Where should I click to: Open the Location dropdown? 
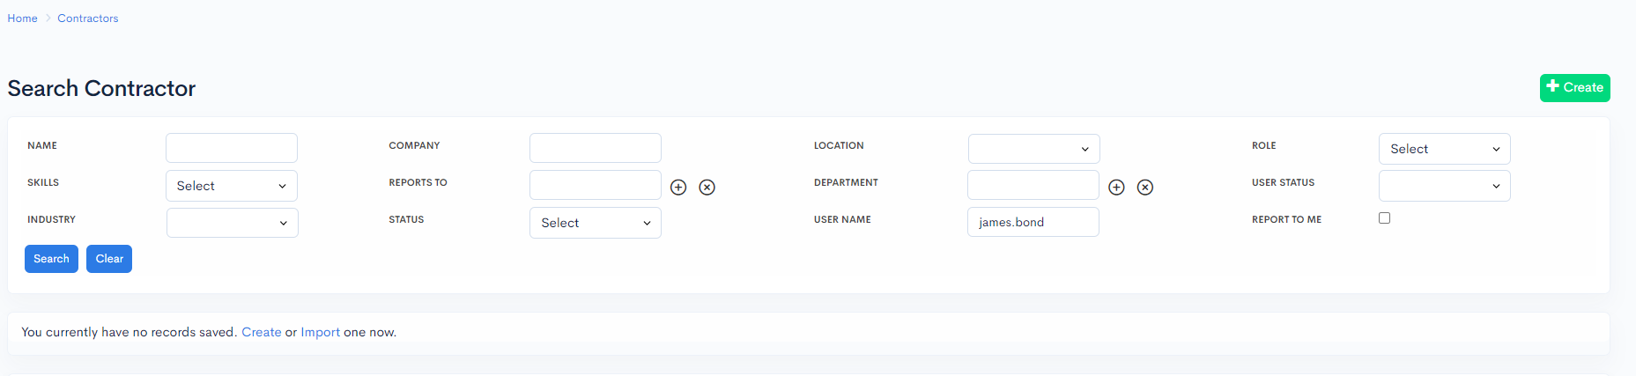(x=1033, y=149)
